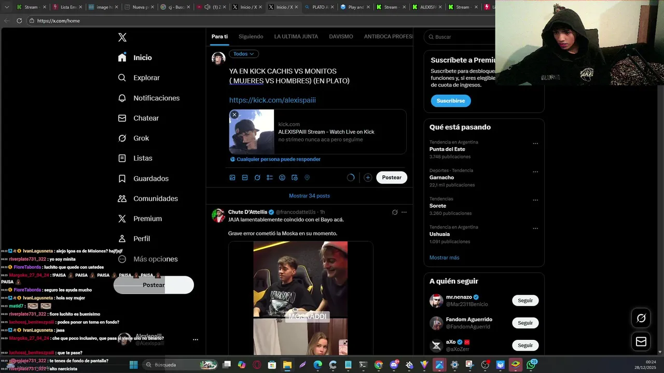Image resolution: width=664 pixels, height=373 pixels.
Task: Open more options on Chute D'Attellis post
Action: tap(404, 212)
